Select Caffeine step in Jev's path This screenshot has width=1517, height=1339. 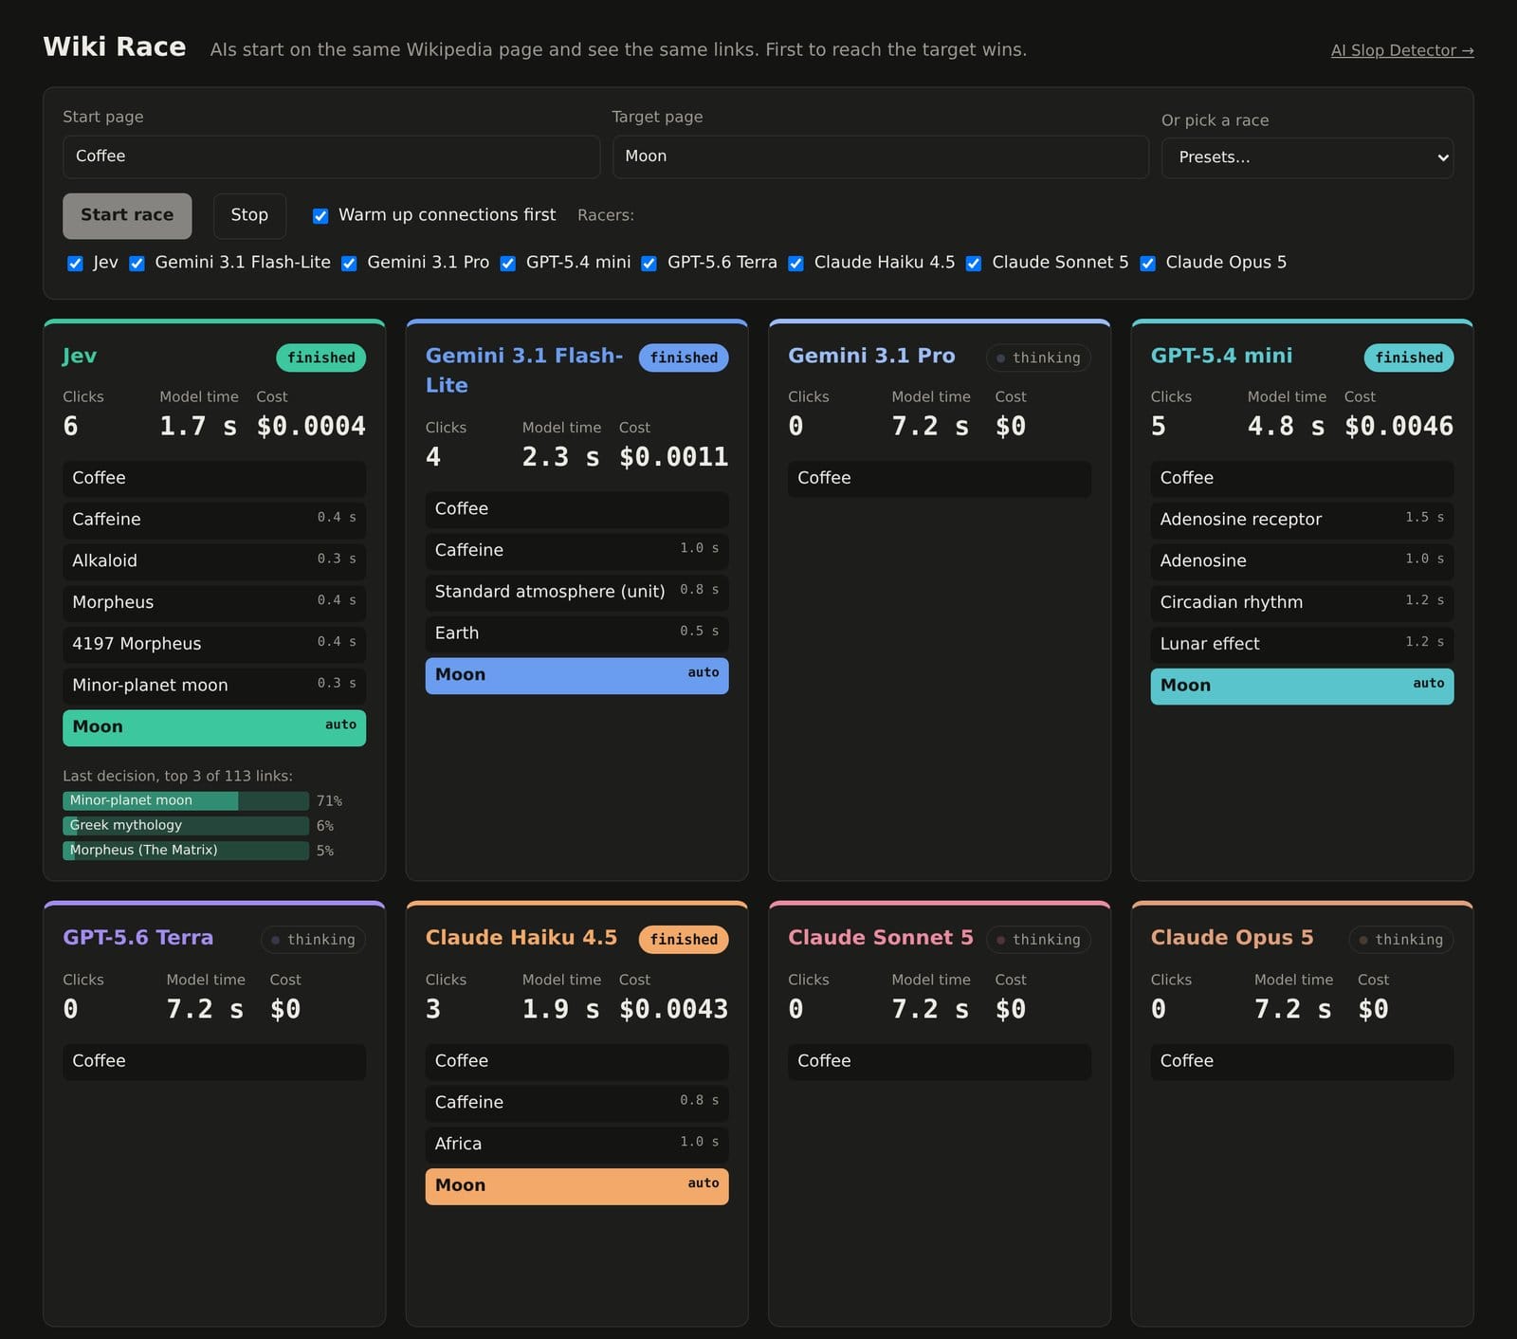[214, 520]
